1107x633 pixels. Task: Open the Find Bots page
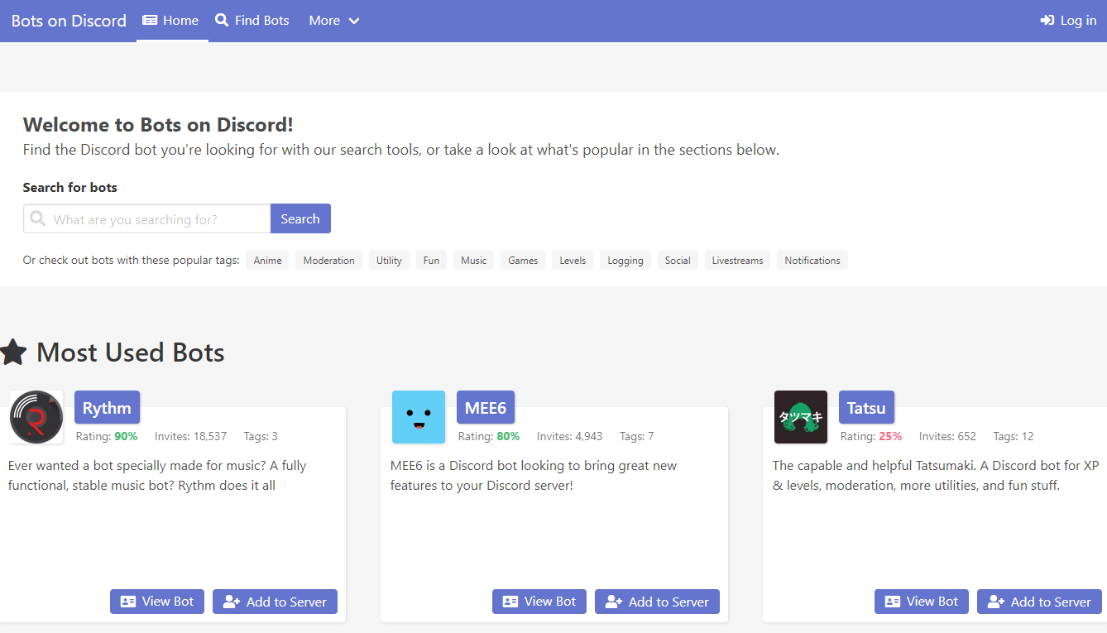[x=252, y=21]
